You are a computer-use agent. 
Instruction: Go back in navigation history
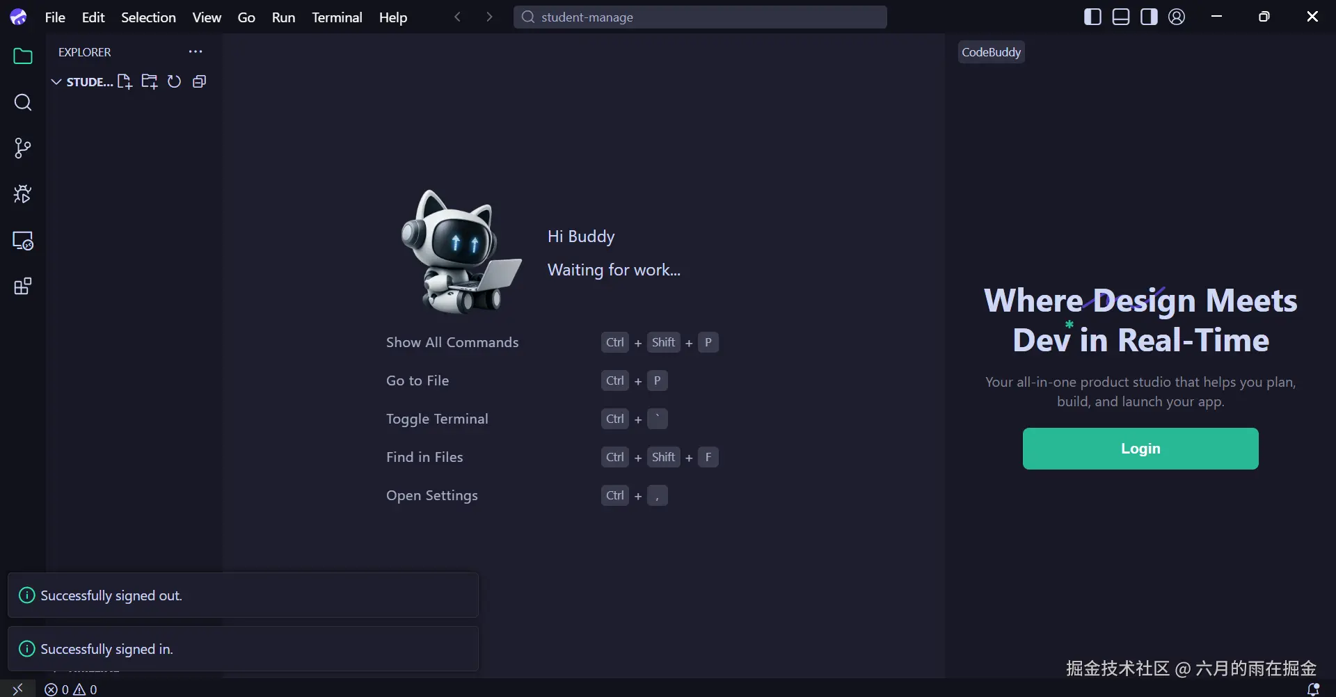tap(457, 17)
